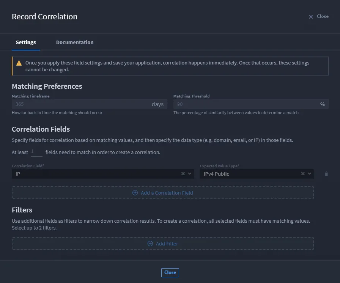Expand the Expected Value Type dropdown arrow
340x283 pixels.
tap(310, 174)
